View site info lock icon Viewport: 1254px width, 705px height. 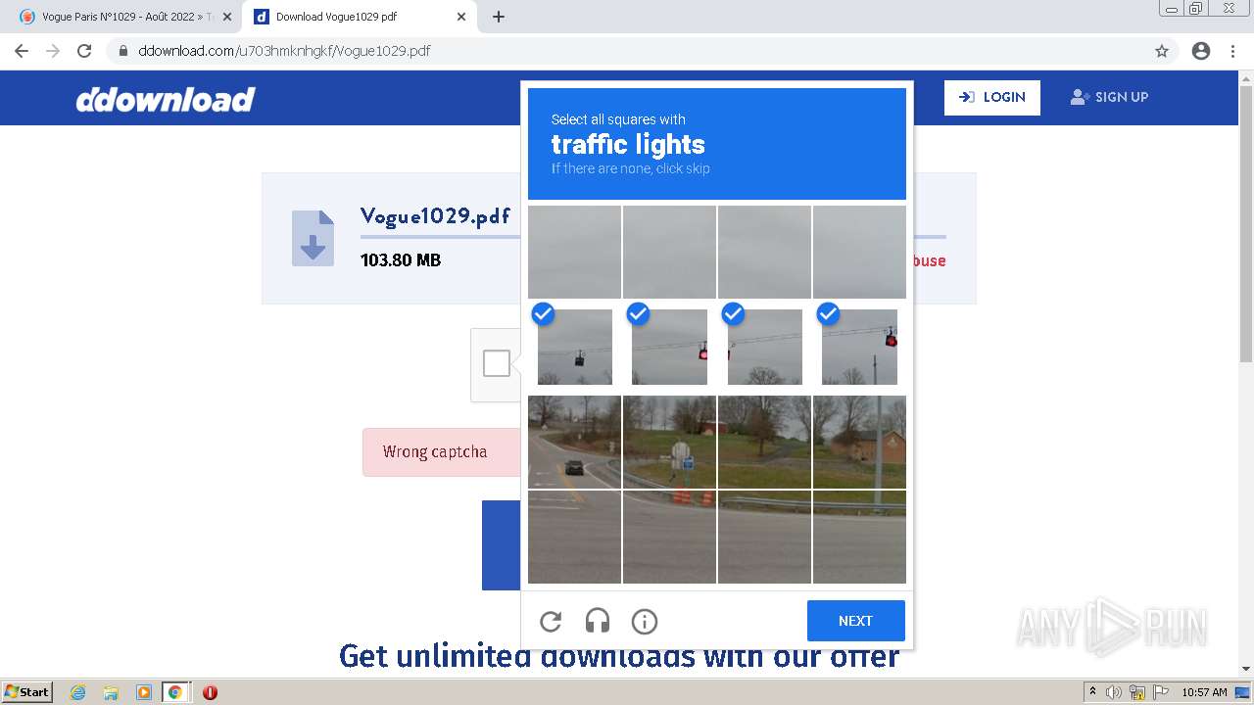122,51
